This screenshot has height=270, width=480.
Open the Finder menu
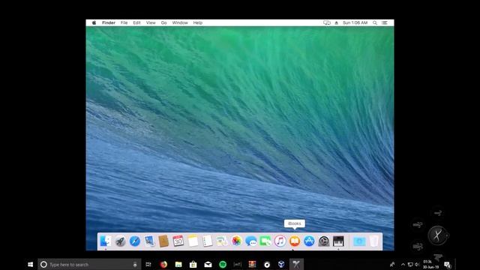coord(109,22)
